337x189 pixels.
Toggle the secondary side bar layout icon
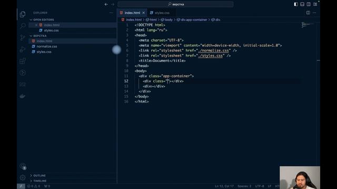(x=309, y=4)
